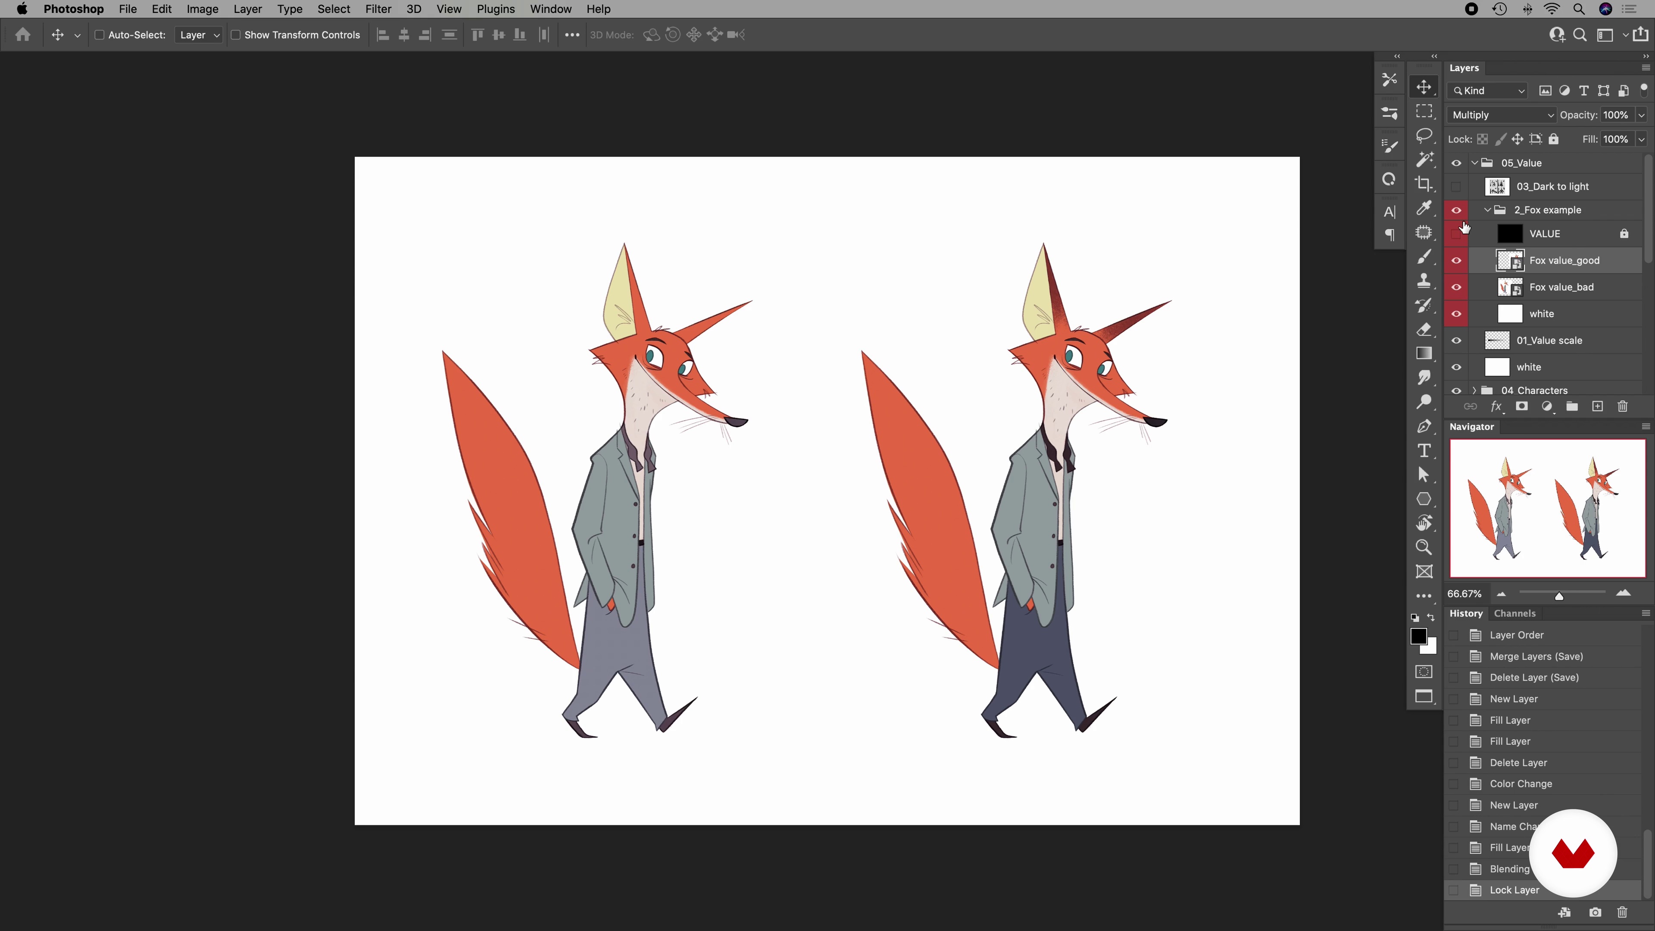
Task: Add a layer mask in Layers panel
Action: click(x=1521, y=407)
